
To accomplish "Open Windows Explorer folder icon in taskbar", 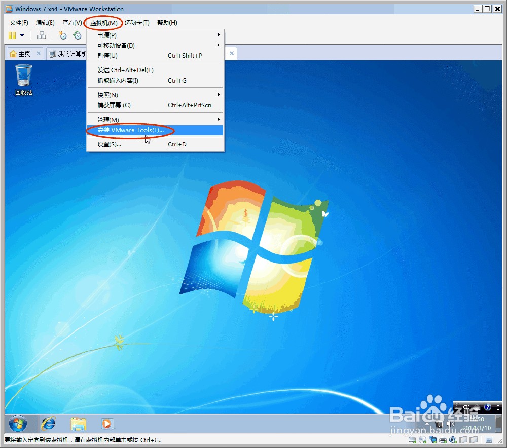I will coord(78,424).
